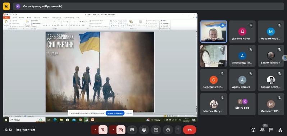287x136 pixels.
Task: Click the 13:43 meeting clock
Action: (8, 130)
